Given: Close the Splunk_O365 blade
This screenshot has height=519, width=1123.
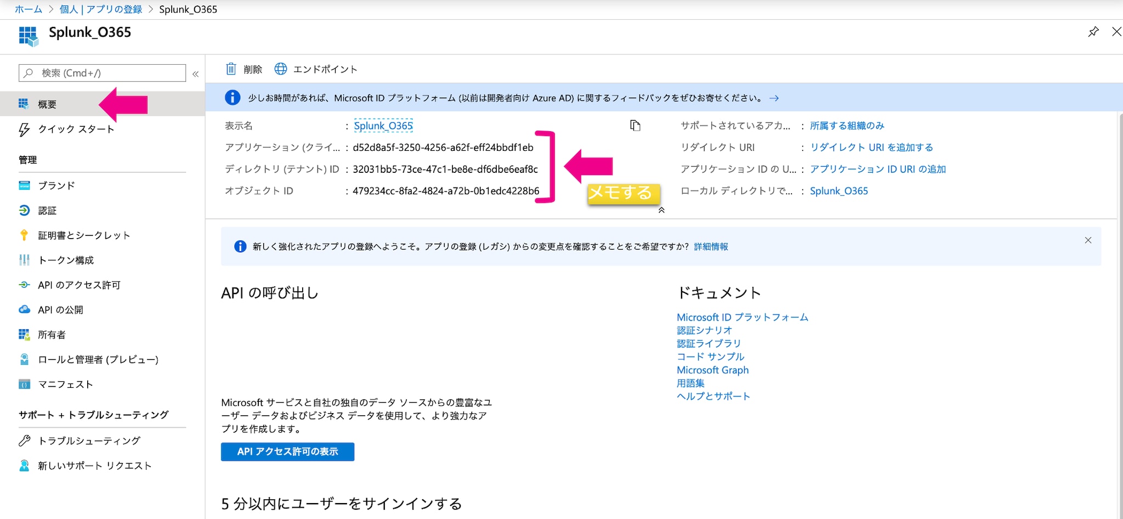Looking at the screenshot, I should [x=1116, y=32].
